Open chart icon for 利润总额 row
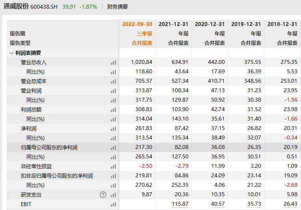This screenshot has height=210, width=301. (113, 110)
